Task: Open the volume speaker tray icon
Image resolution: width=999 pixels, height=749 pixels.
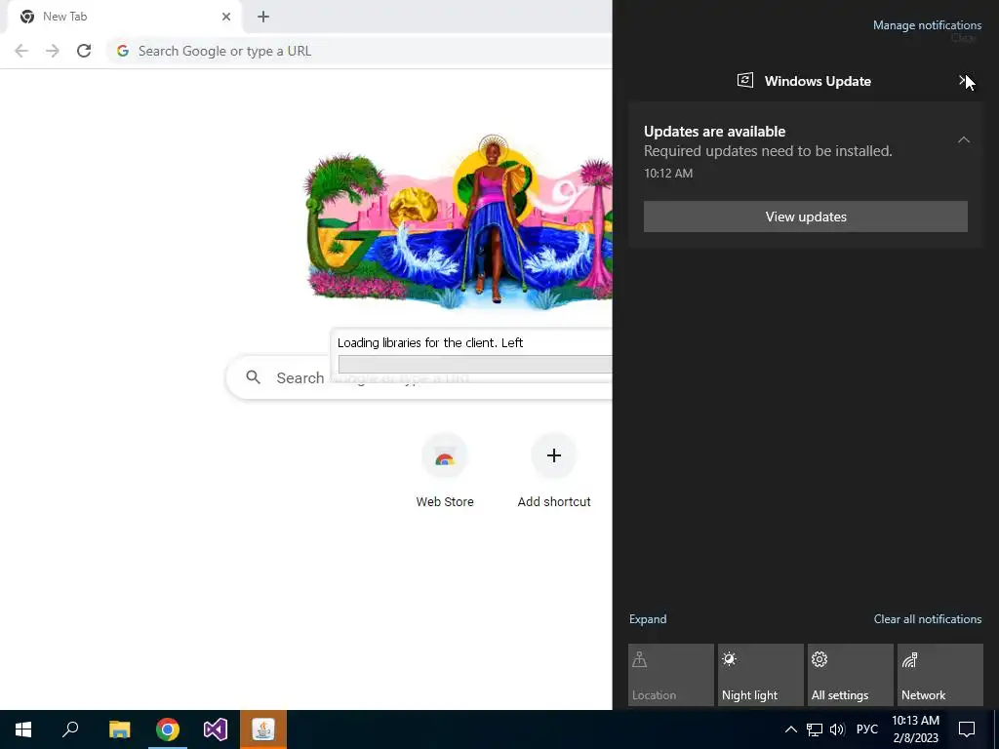Action: pyautogui.click(x=837, y=729)
